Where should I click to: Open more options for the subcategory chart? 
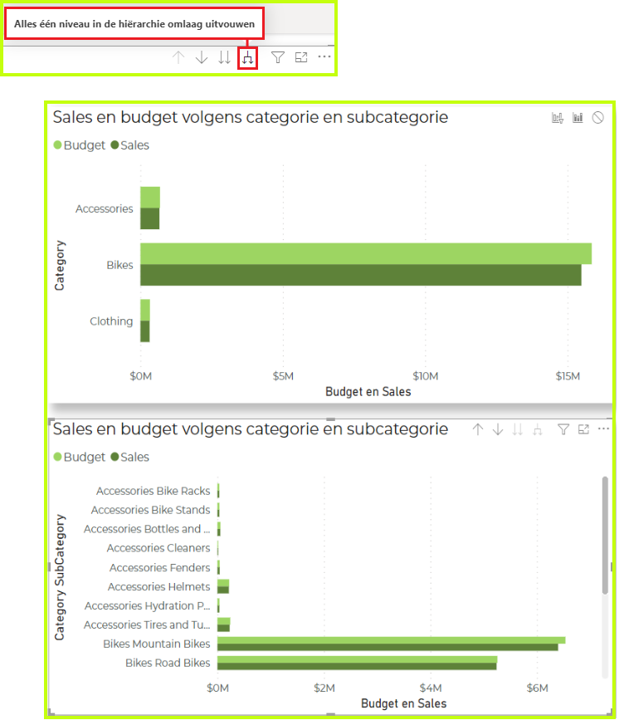(x=603, y=429)
